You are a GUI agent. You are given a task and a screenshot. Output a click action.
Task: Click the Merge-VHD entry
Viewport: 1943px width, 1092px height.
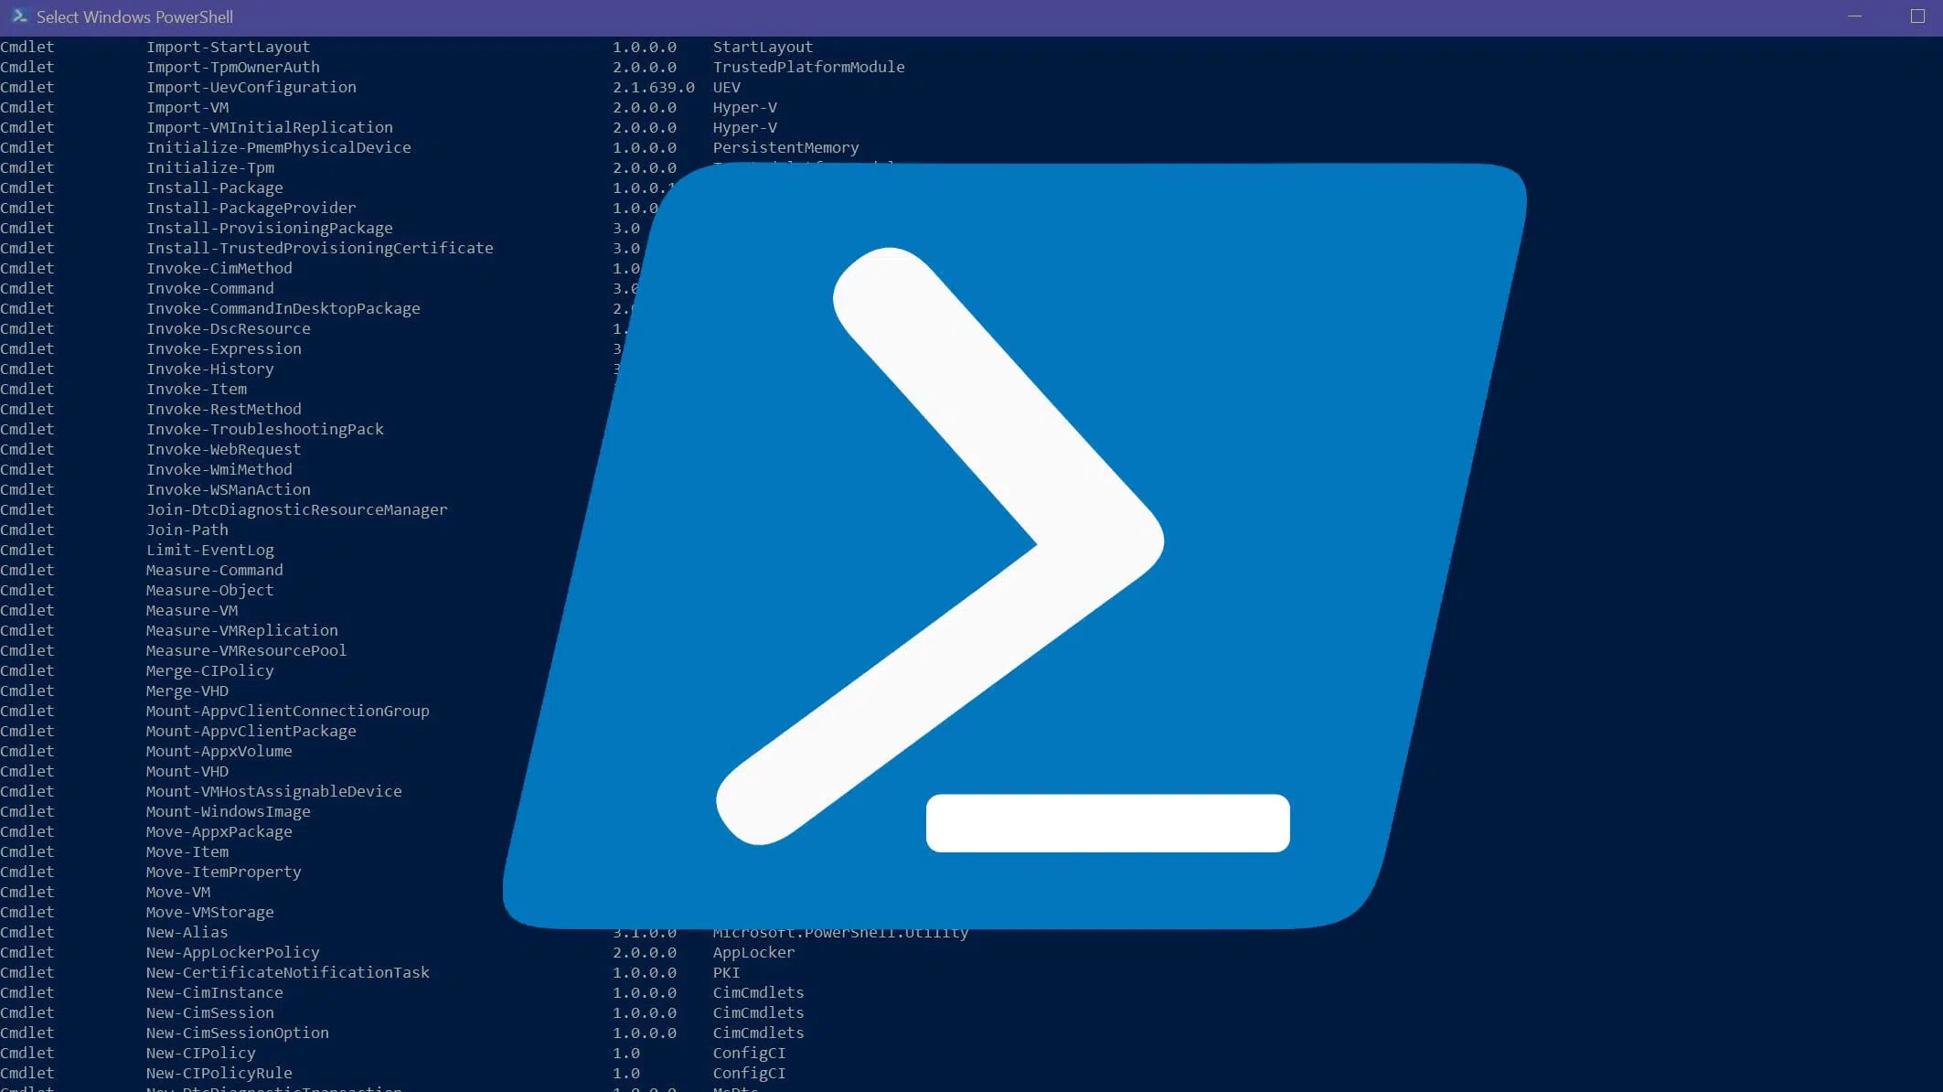tap(187, 691)
